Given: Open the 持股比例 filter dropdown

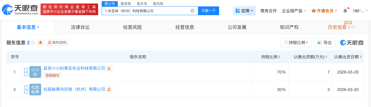Looking at the screenshot, I should point(296,43).
